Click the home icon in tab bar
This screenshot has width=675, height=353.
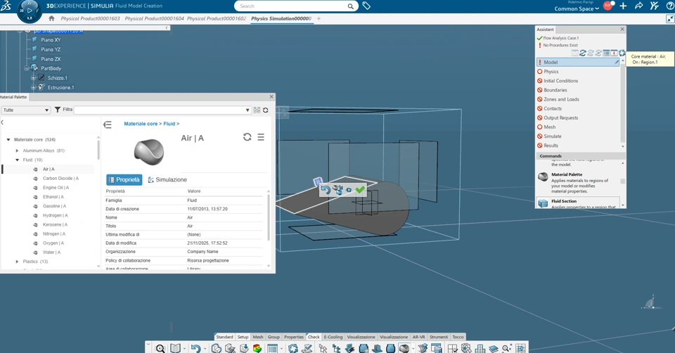coord(51,18)
